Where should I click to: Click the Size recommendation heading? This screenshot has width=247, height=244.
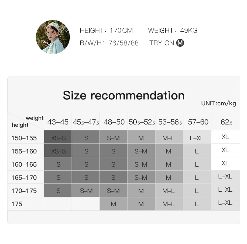(x=123, y=95)
